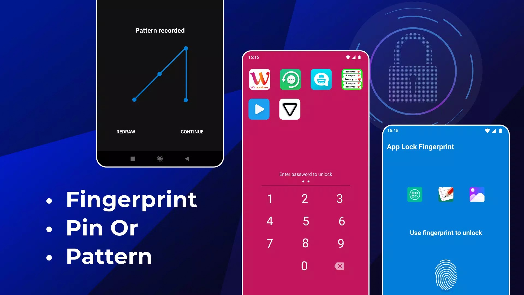Open the 'I love you' sticker app
This screenshot has width=524, height=295.
tap(352, 79)
